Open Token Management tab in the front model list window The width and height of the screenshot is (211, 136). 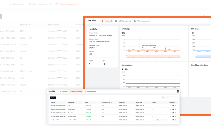pos(90,91)
